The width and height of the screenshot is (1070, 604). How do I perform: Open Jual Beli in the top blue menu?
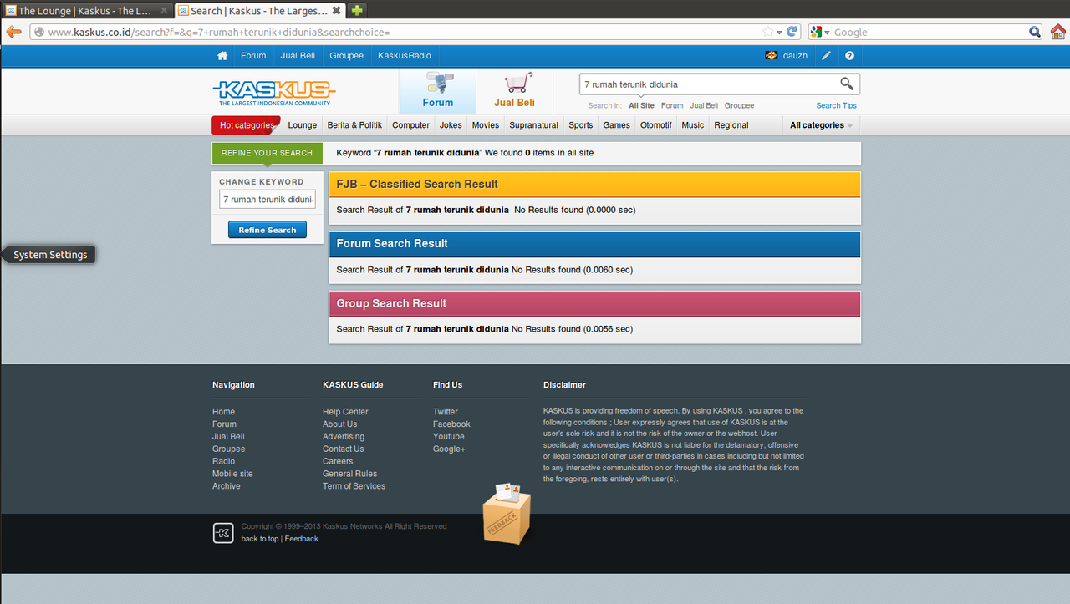(298, 56)
